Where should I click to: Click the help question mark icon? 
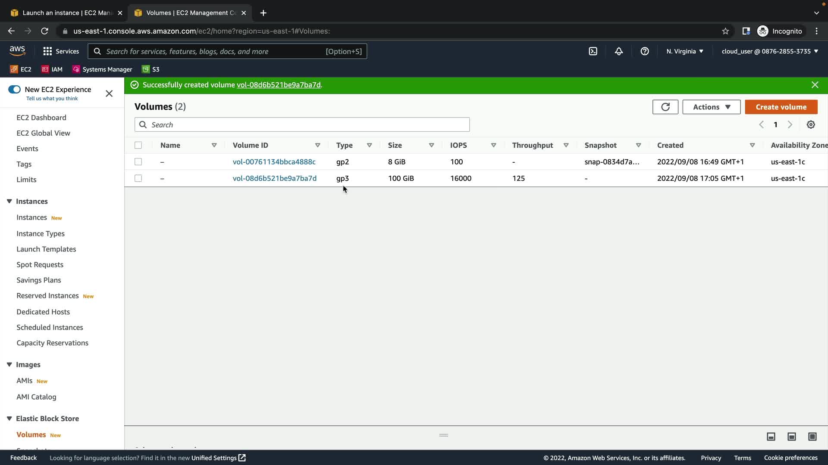click(x=644, y=51)
